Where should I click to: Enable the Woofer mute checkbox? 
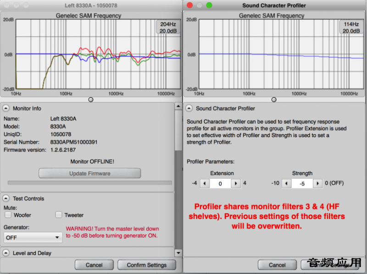8,214
